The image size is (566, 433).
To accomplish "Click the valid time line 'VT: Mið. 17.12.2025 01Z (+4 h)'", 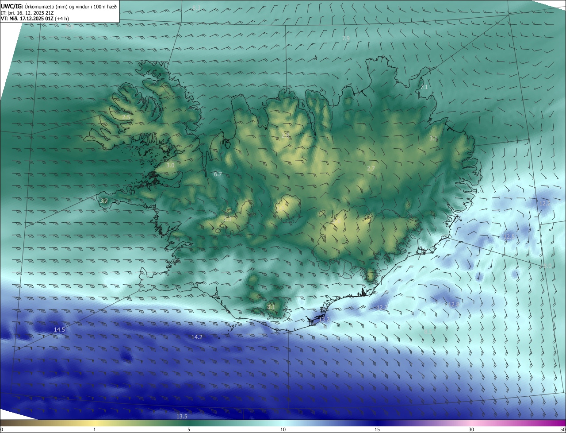I will pos(35,19).
